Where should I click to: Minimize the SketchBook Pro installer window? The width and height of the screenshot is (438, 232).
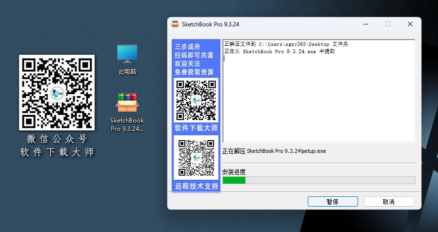[366, 24]
